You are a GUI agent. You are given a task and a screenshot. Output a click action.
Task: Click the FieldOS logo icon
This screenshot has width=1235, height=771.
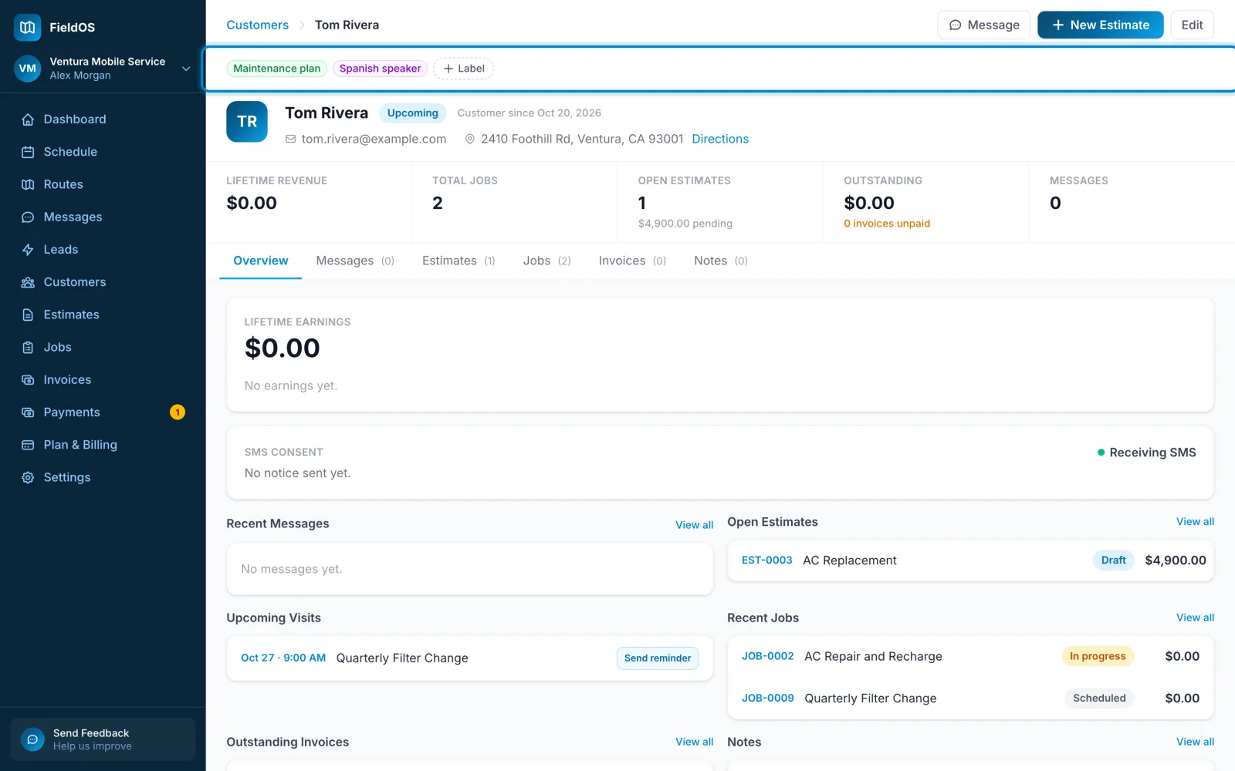click(28, 27)
